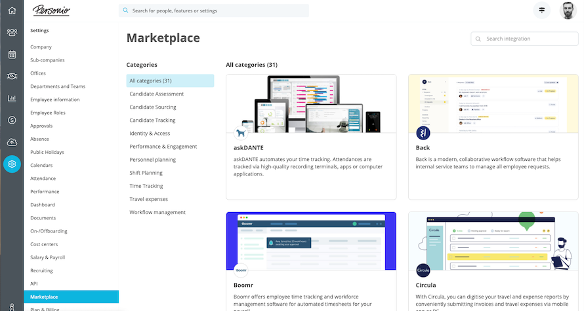Viewport: 584px width, 311px height.
Task: Open the cloud upload Import icon
Action: point(12,142)
